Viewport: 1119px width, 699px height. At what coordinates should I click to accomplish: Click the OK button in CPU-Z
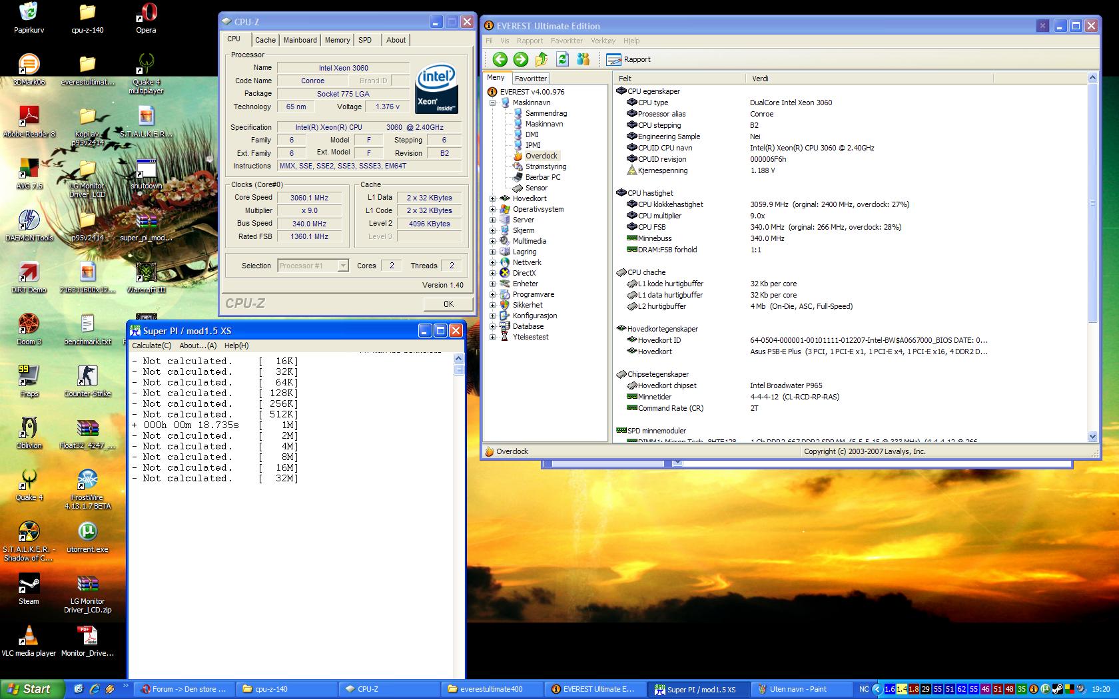448,304
